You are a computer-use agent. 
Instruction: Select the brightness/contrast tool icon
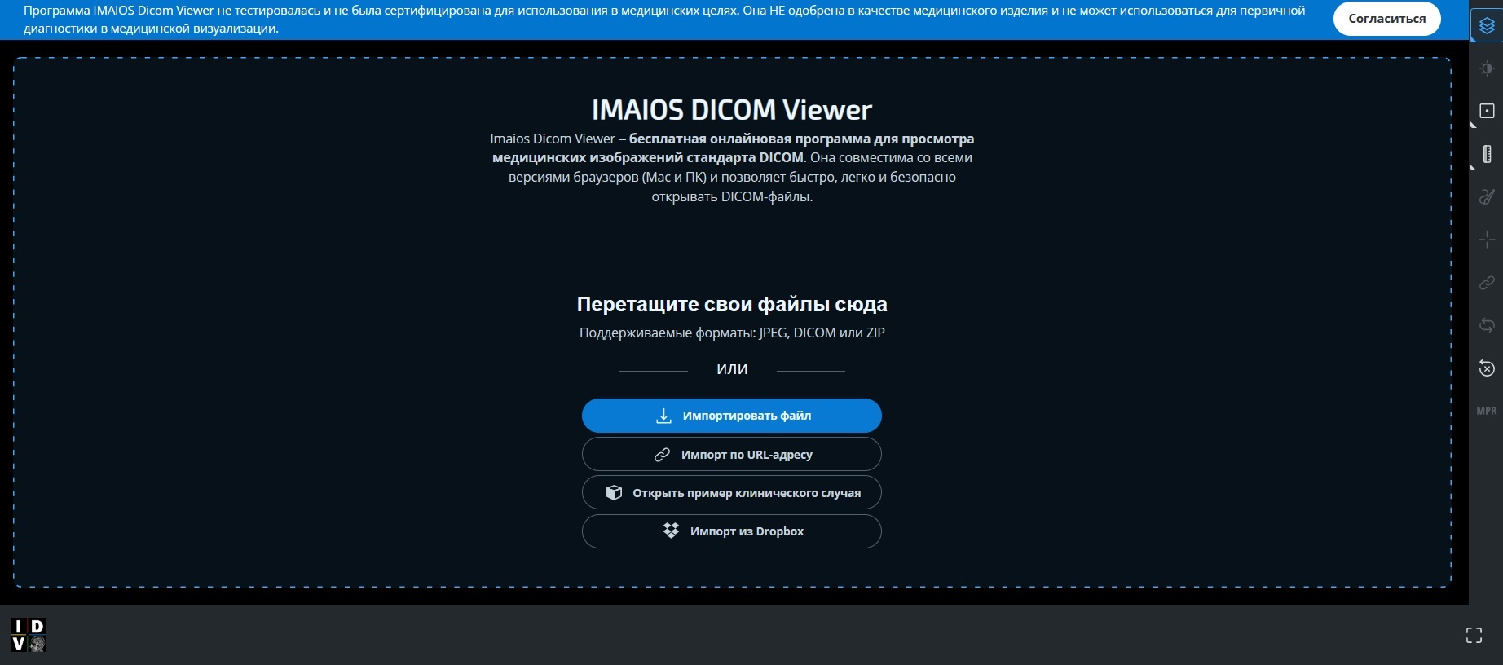1487,68
